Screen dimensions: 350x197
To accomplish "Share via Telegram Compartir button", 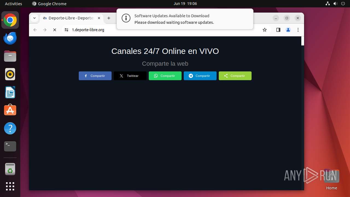I will click(200, 76).
